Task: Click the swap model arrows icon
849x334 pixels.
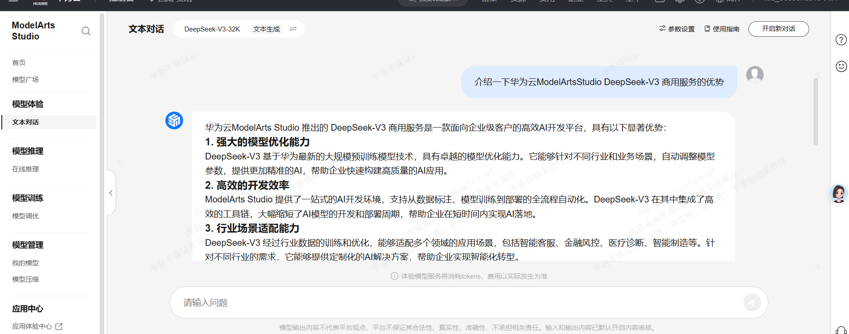Action: pos(293,29)
